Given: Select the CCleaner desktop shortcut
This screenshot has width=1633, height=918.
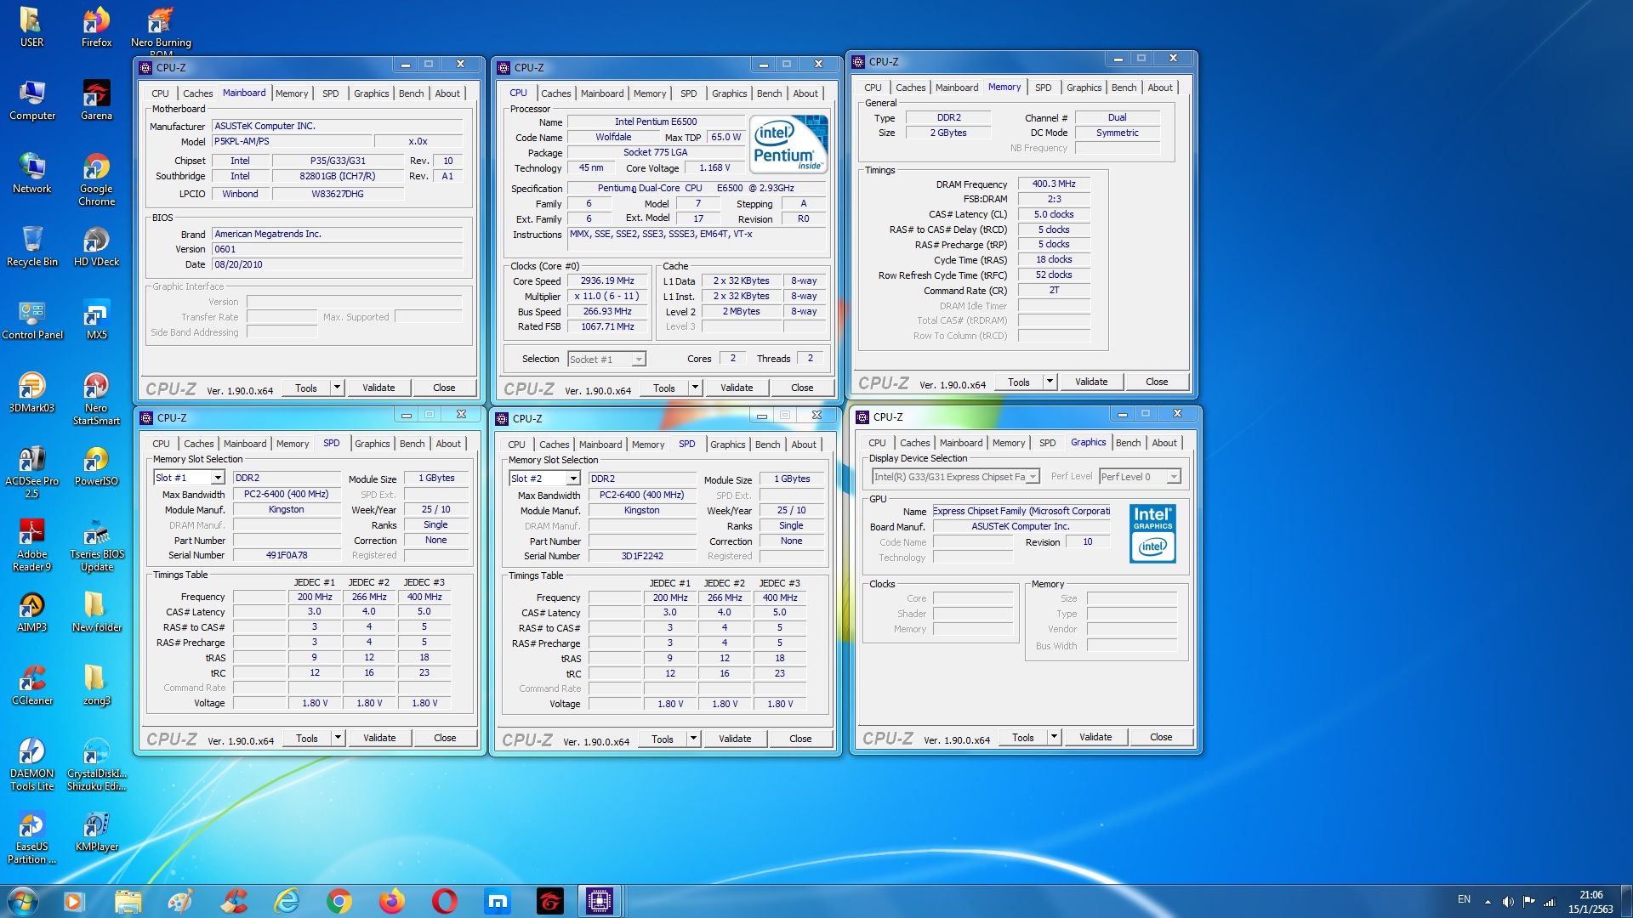Looking at the screenshot, I should pos(31,685).
